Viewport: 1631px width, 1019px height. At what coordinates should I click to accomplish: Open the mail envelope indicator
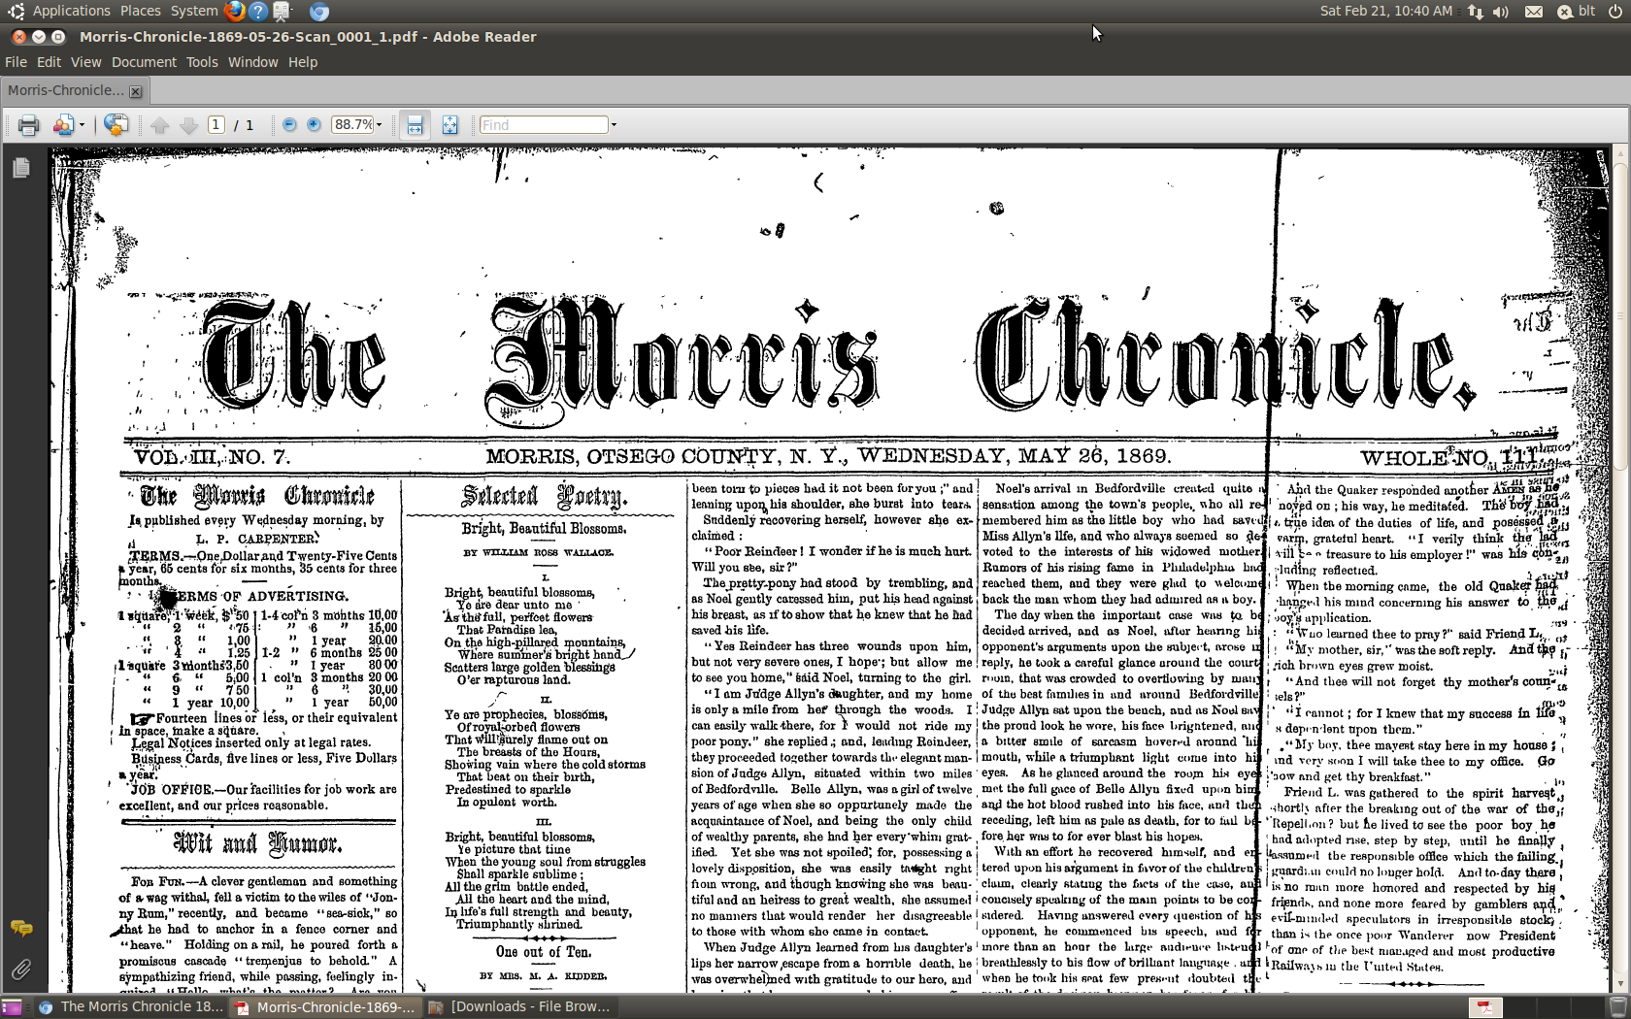(1534, 12)
